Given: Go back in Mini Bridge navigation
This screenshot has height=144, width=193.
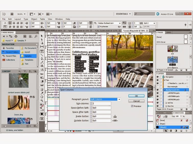Looking at the screenshot, I should pyautogui.click(x=4, y=36).
